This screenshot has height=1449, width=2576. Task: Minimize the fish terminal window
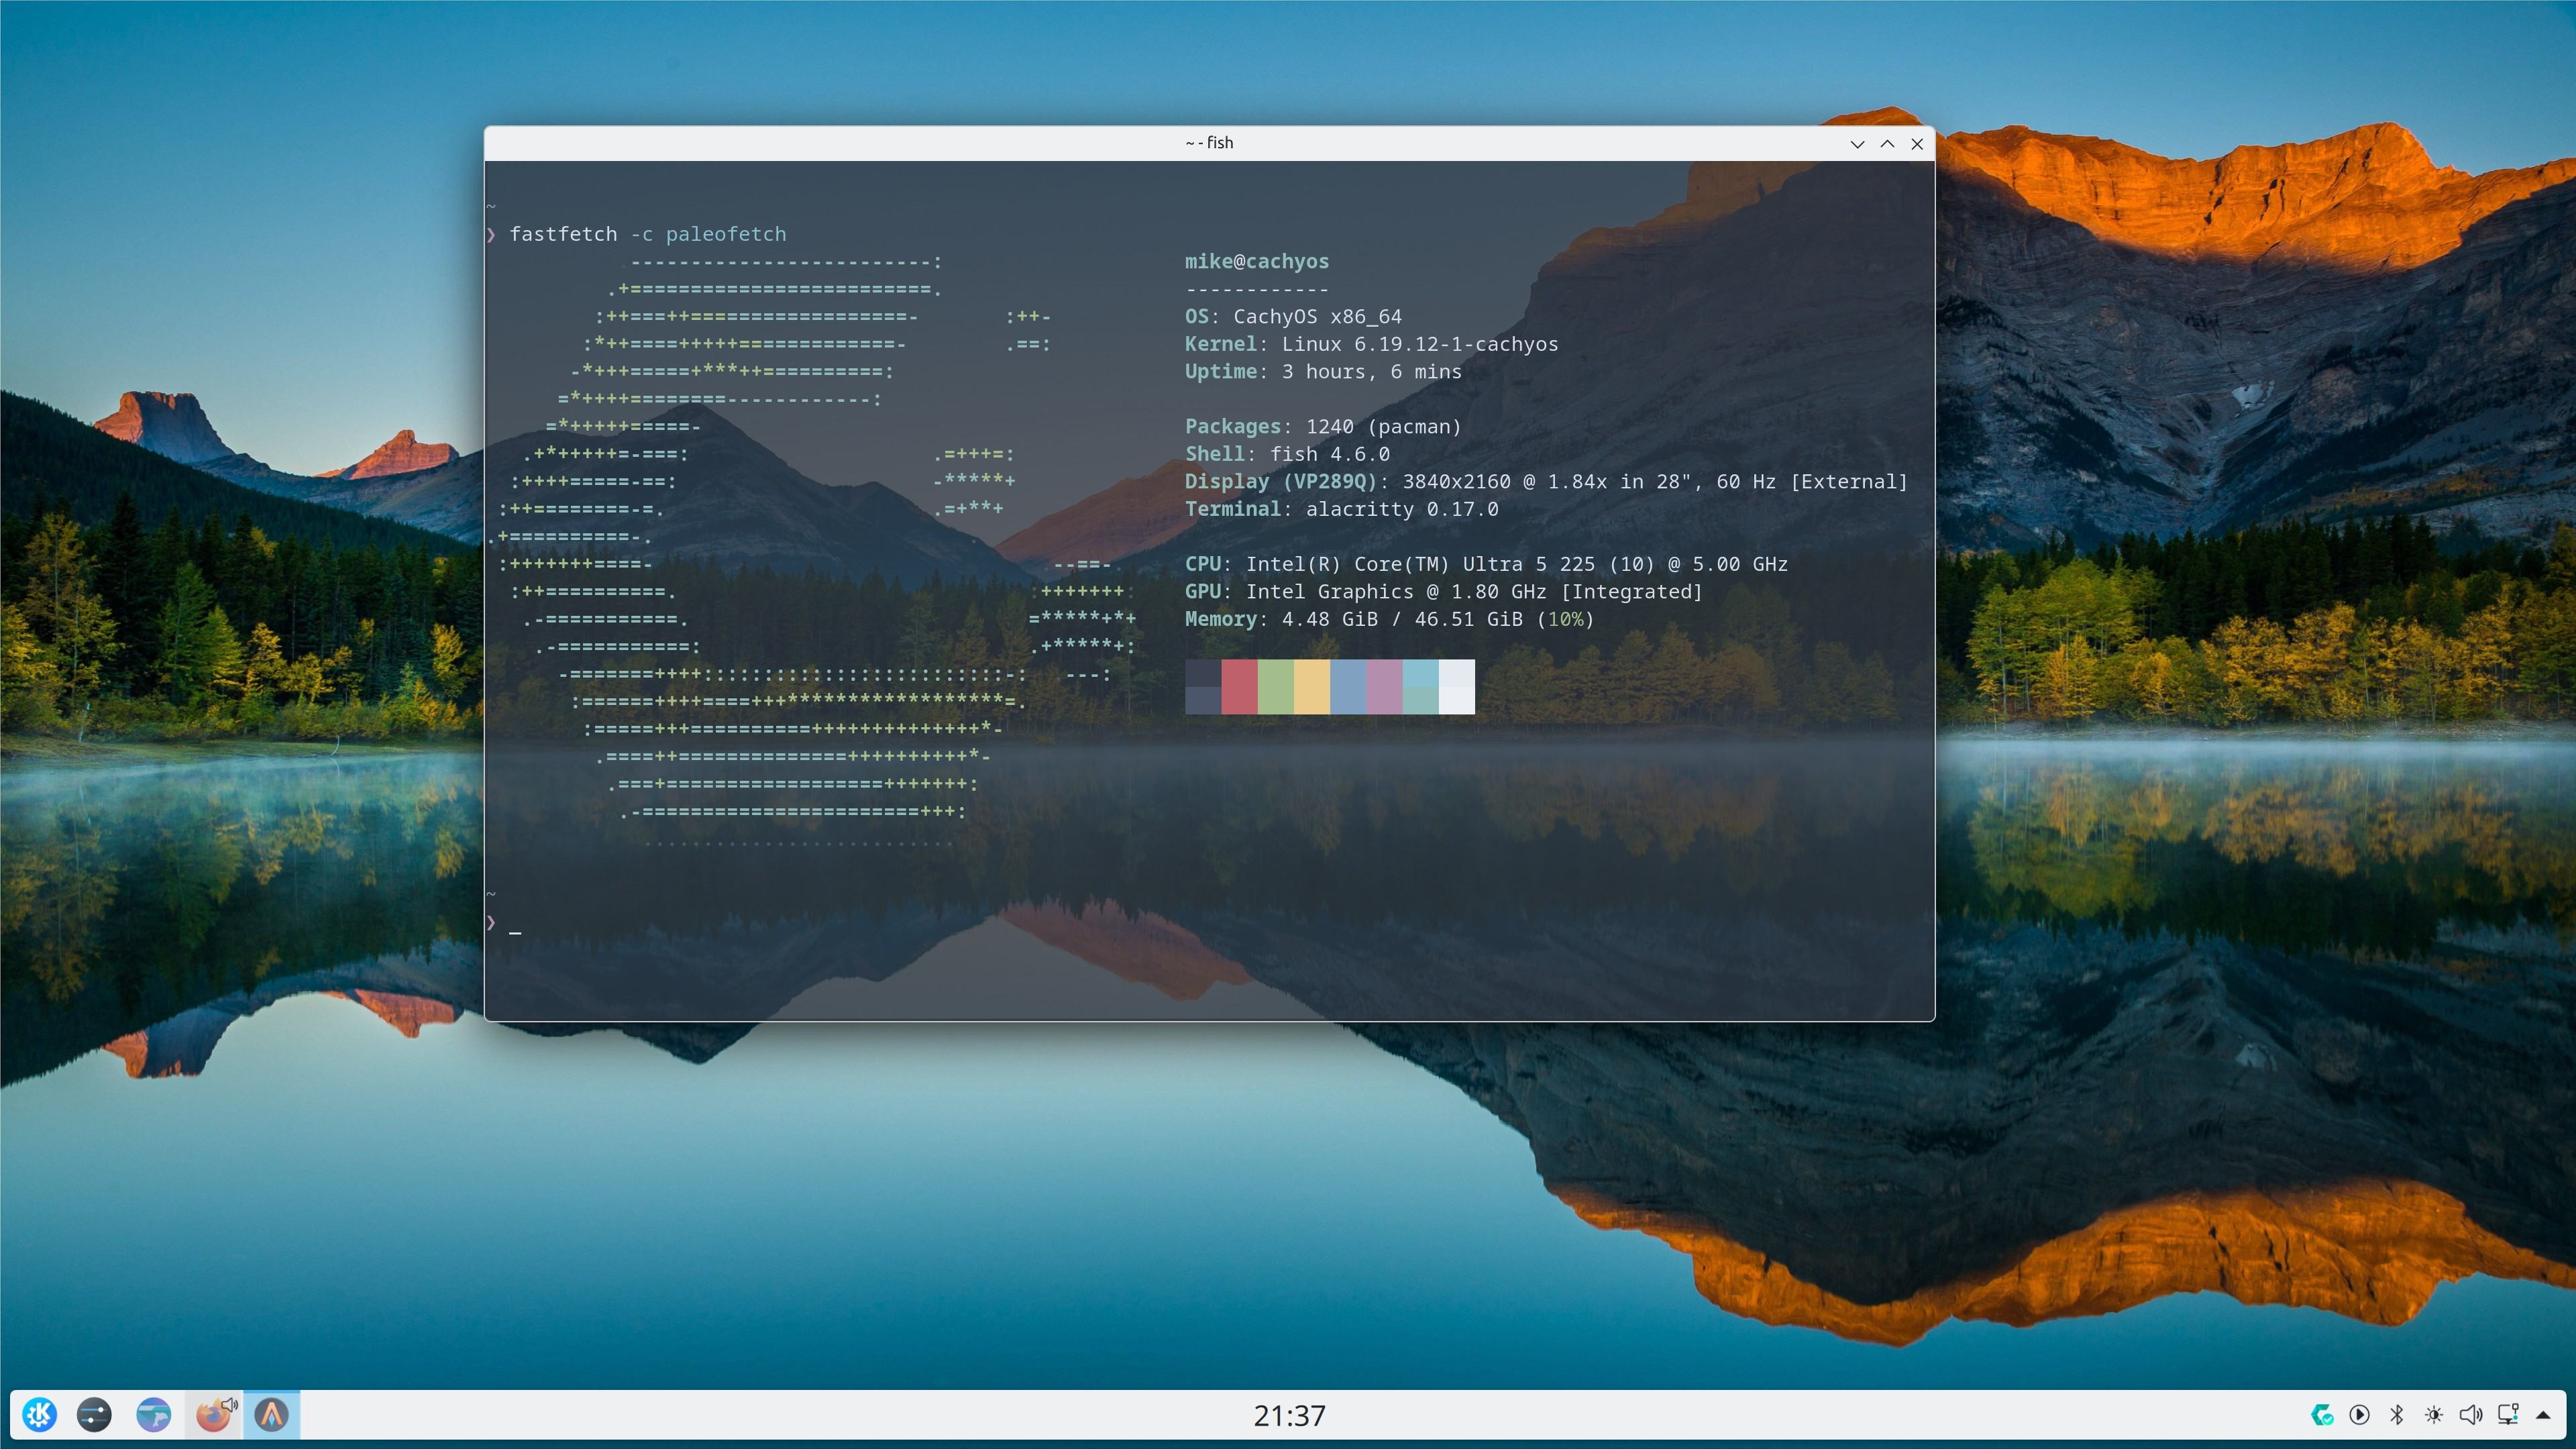[1857, 144]
